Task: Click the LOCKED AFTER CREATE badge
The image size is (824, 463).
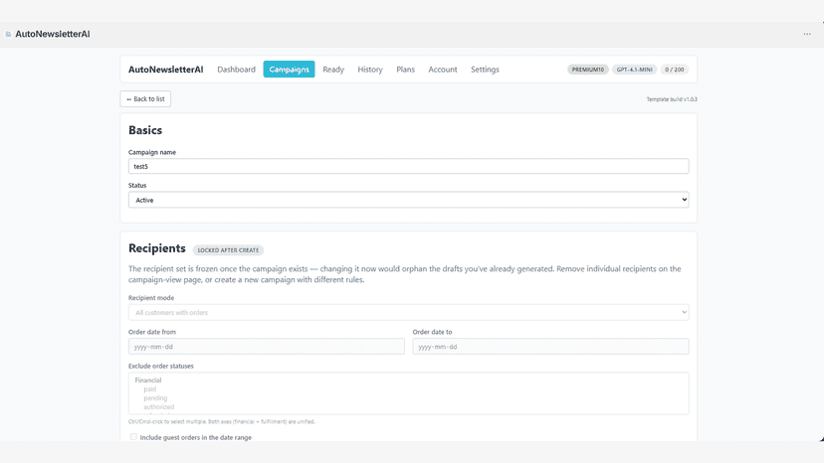Action: 228,250
